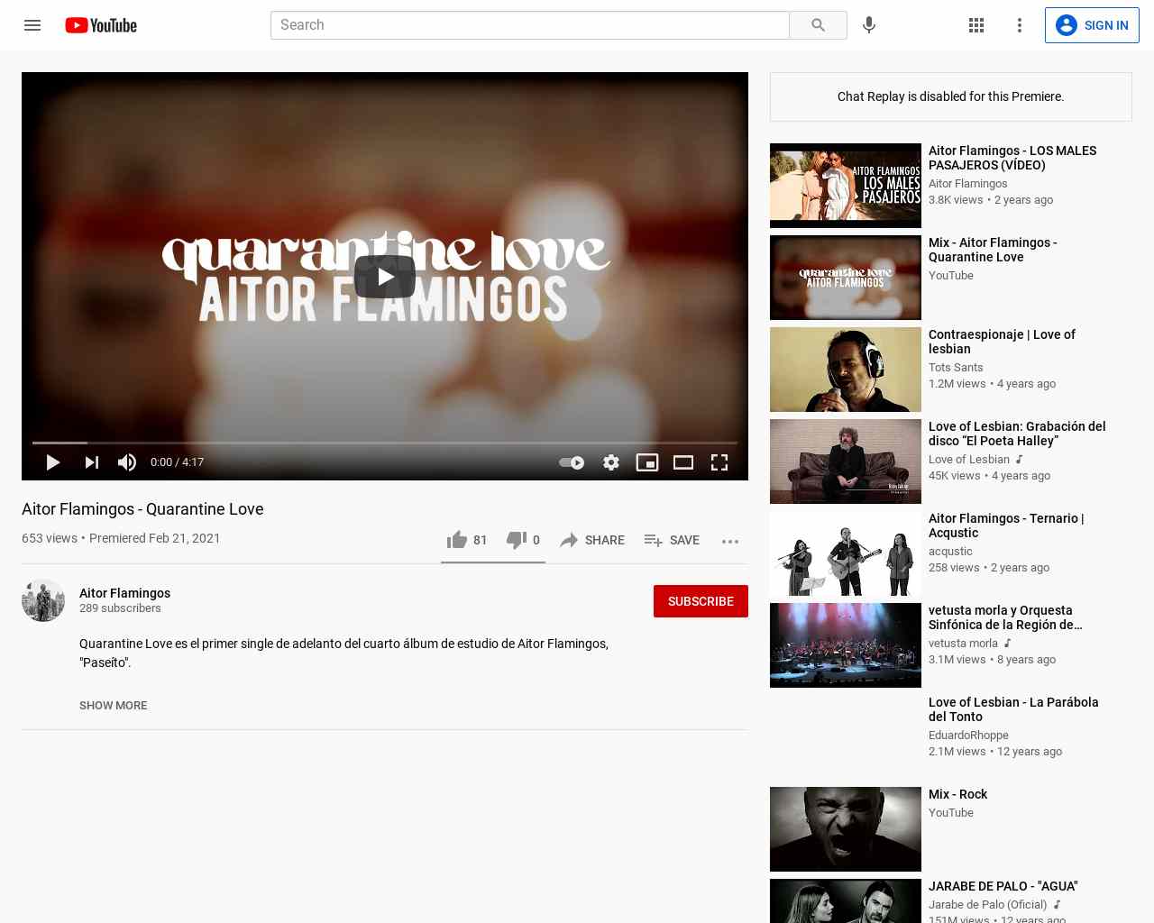The width and height of the screenshot is (1154, 923).
Task: Focus the Search input field
Action: click(x=530, y=25)
